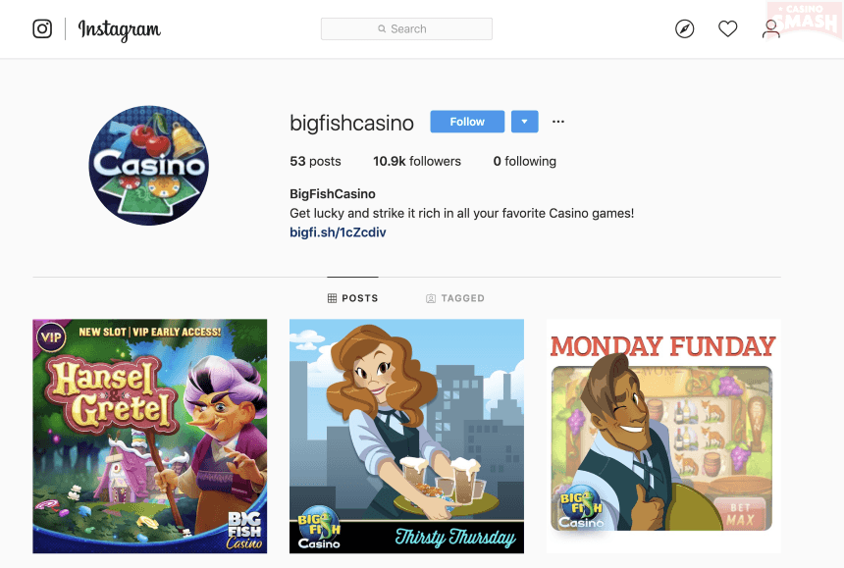Open the Monday Funday post

tap(663, 437)
